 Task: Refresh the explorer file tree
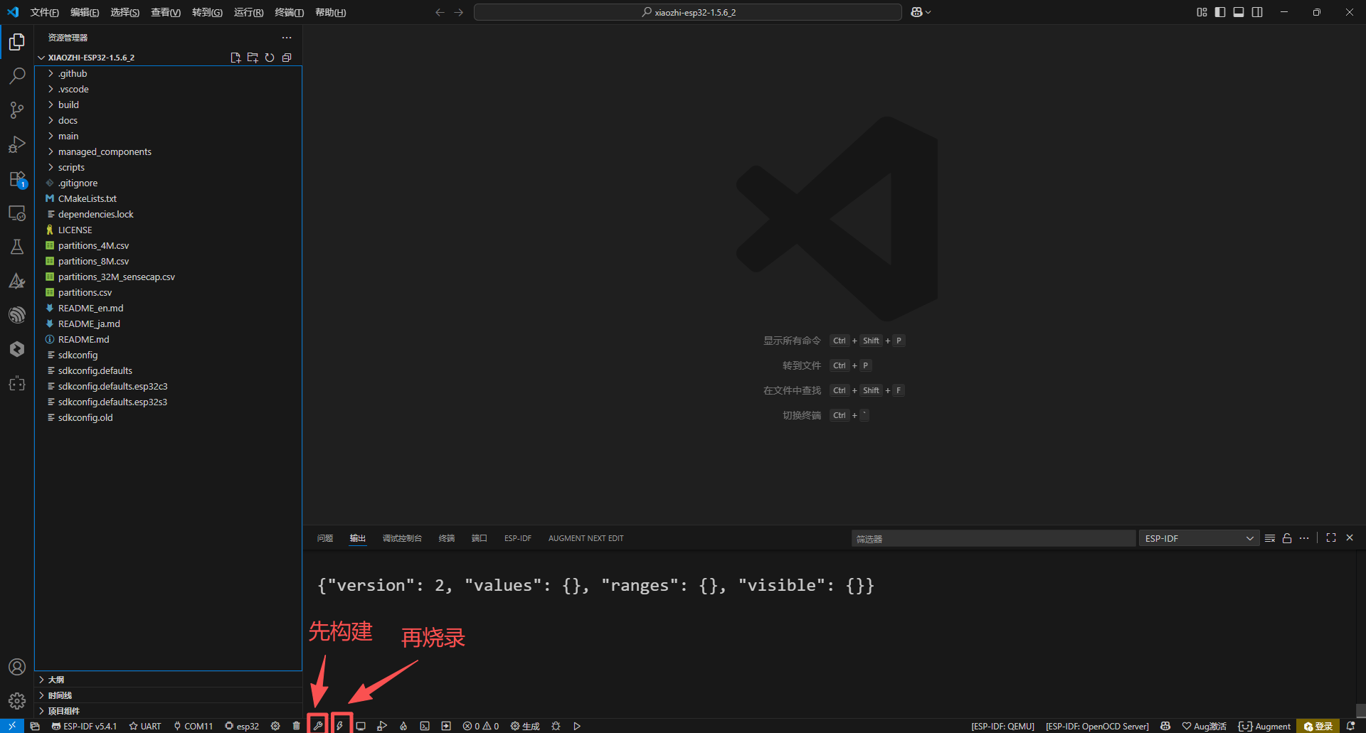pos(270,58)
